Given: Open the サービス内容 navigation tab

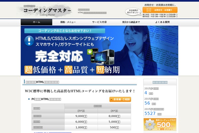Looking at the screenshot, I should [99, 22].
